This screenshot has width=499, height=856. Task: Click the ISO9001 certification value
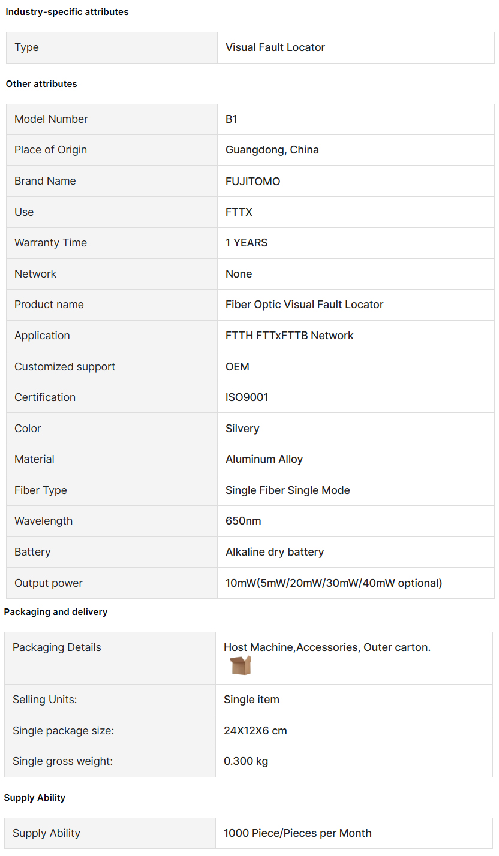(x=247, y=397)
